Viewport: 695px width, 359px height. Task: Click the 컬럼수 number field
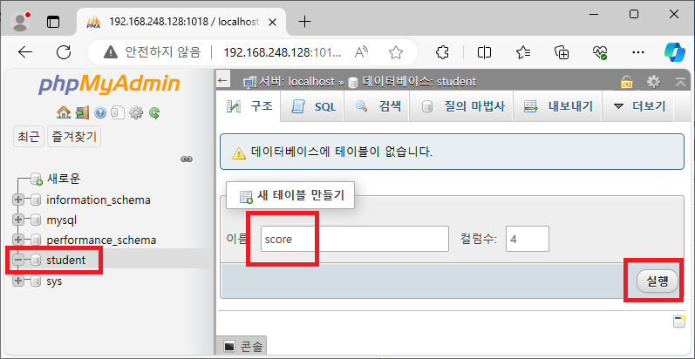pyautogui.click(x=528, y=239)
